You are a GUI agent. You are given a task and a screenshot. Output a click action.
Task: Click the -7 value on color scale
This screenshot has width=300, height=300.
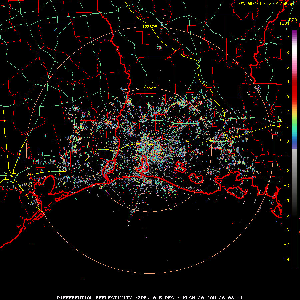(286, 245)
